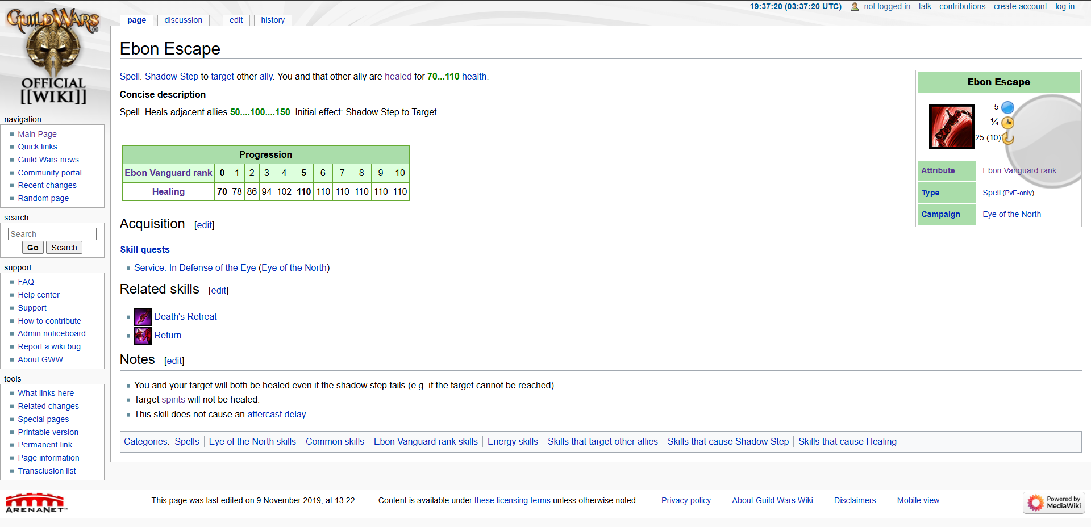Open Special pages

(x=43, y=419)
